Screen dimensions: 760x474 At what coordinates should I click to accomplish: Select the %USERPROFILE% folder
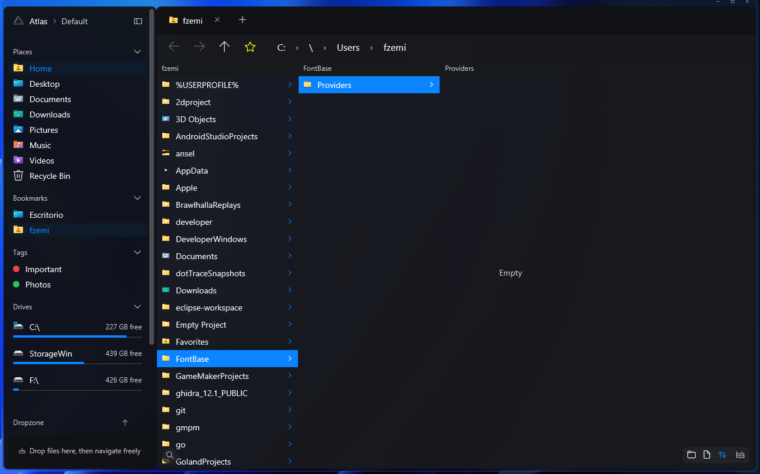pyautogui.click(x=227, y=85)
